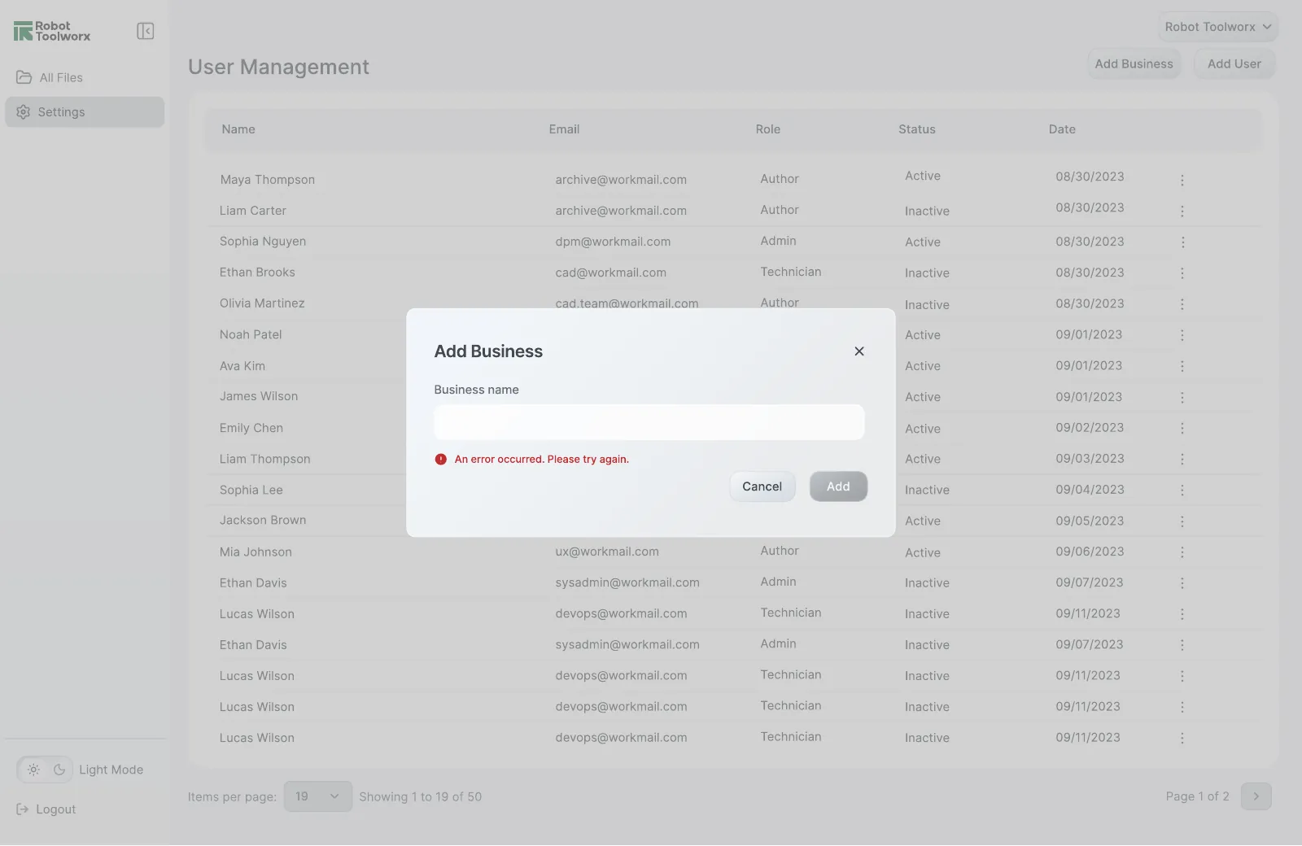Open row menu for Sophia Lee

pyautogui.click(x=1182, y=490)
